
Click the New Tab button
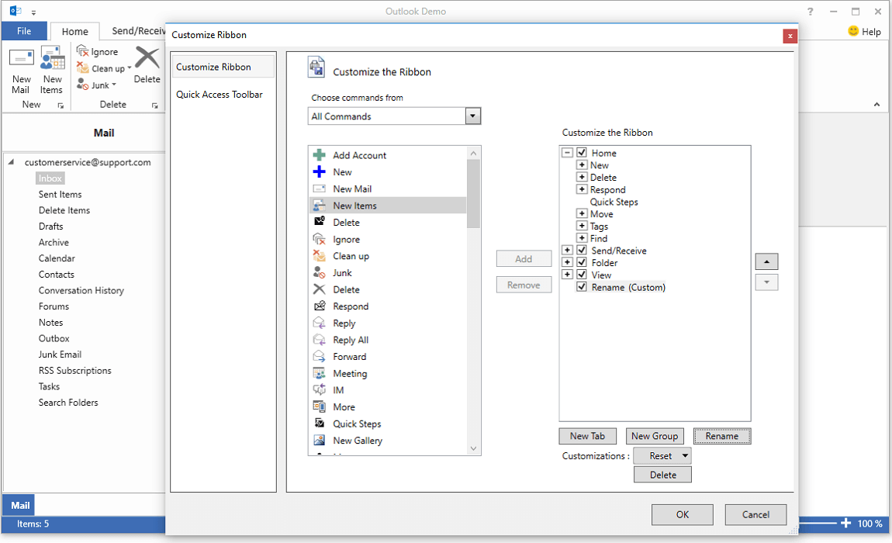[587, 436]
